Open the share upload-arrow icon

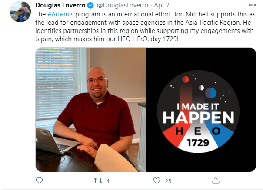click(x=216, y=180)
